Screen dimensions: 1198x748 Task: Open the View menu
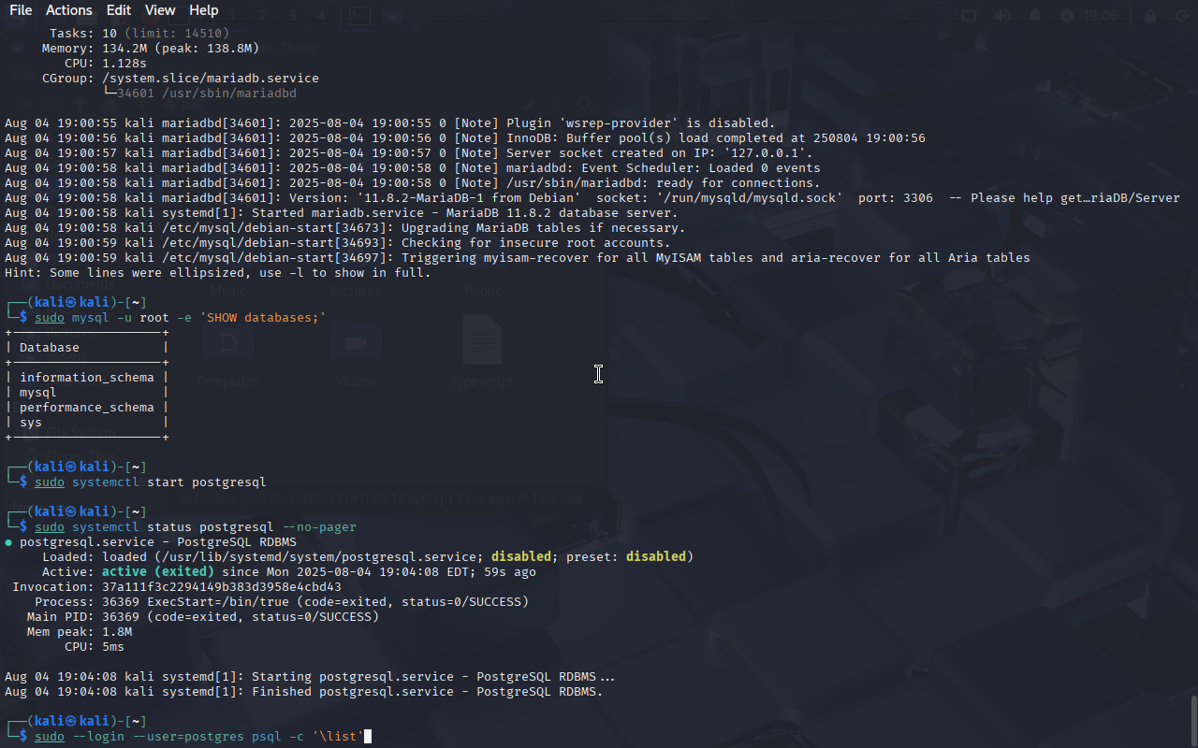pos(160,10)
